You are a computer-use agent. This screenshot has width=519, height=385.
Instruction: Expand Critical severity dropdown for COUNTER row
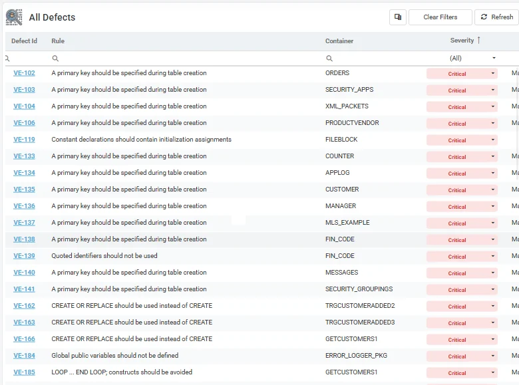pyautogui.click(x=493, y=156)
